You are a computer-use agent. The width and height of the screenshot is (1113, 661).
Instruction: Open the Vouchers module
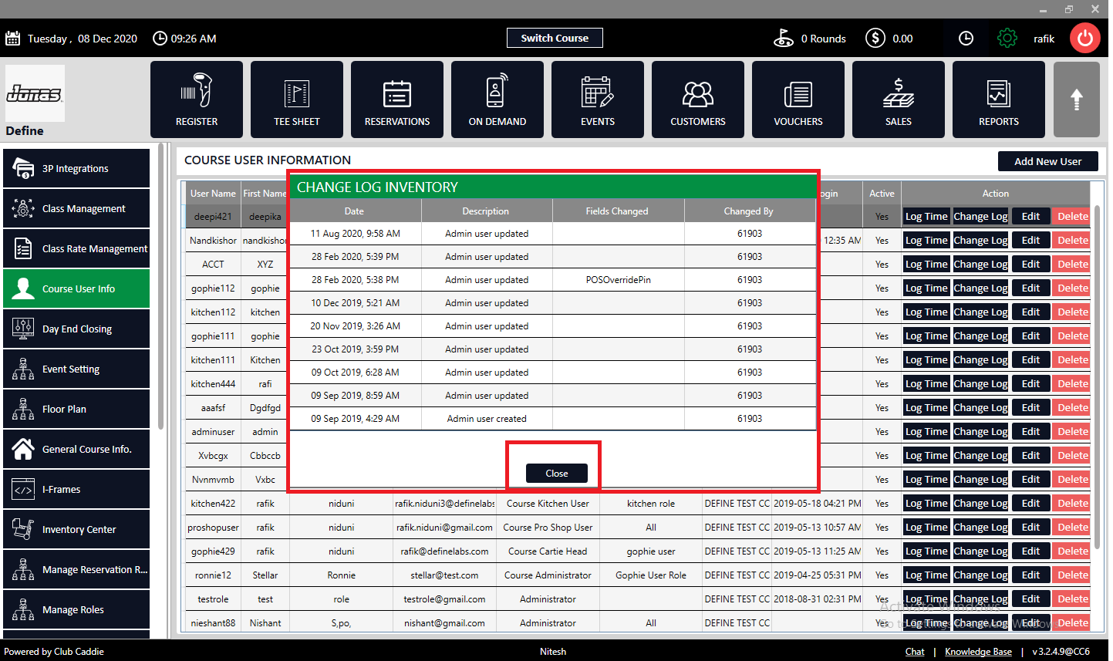[x=798, y=99]
